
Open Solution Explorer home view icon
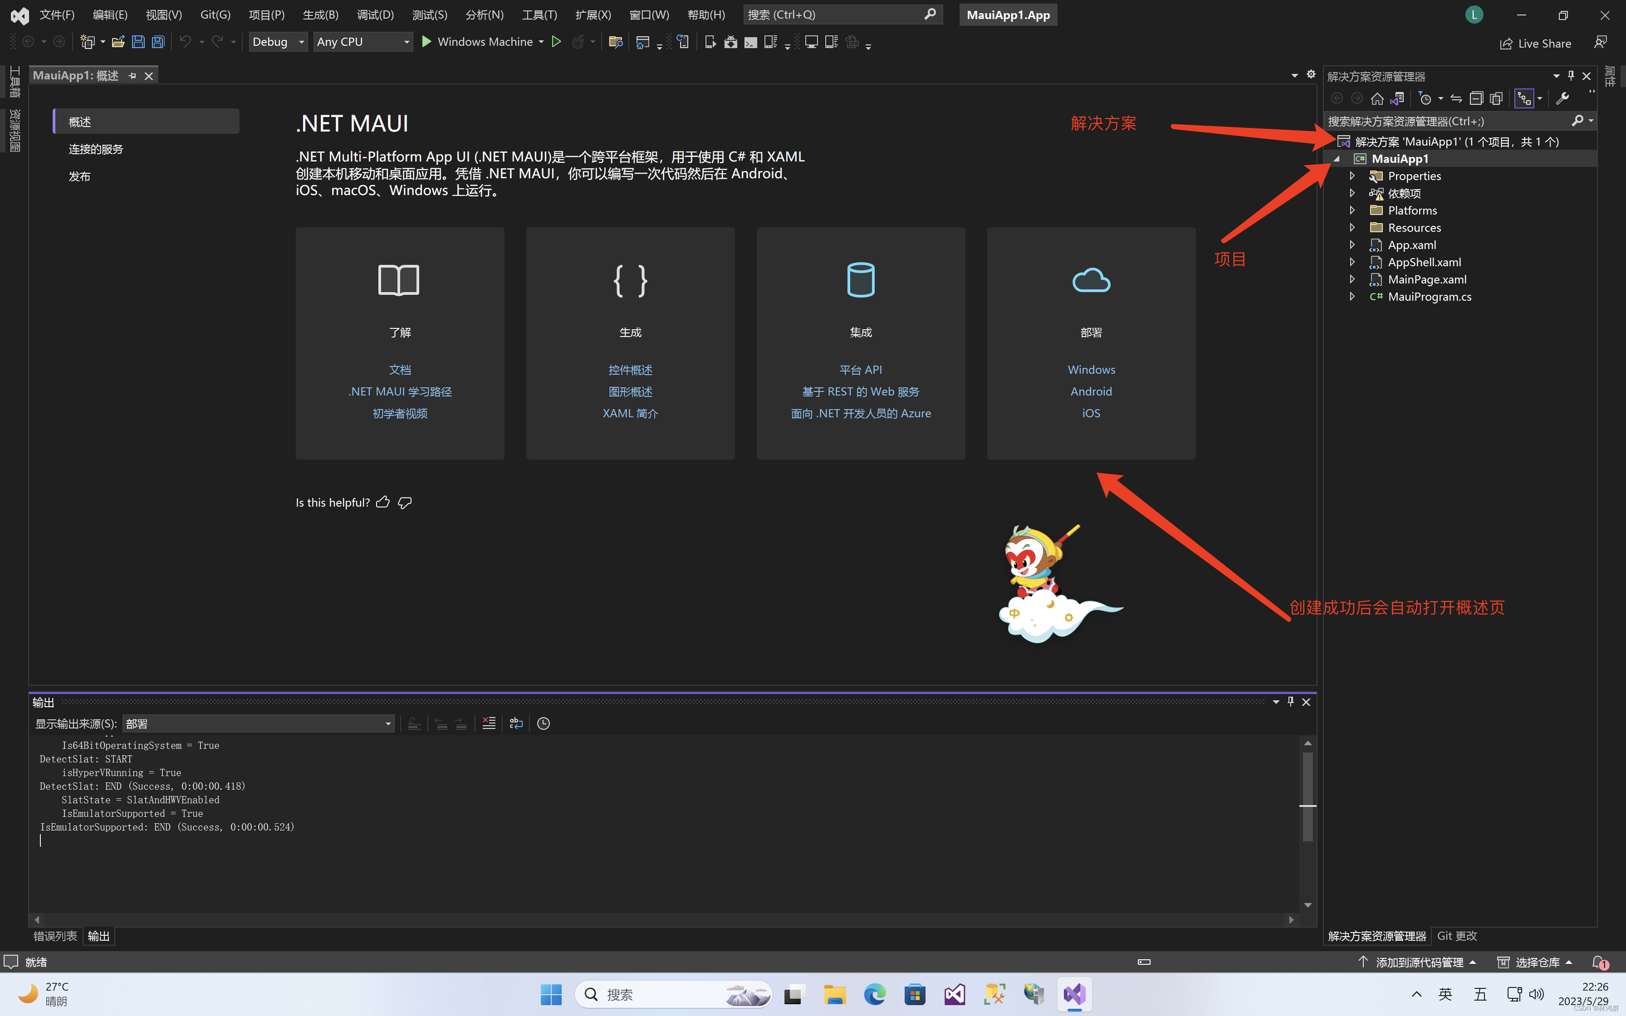tap(1377, 98)
